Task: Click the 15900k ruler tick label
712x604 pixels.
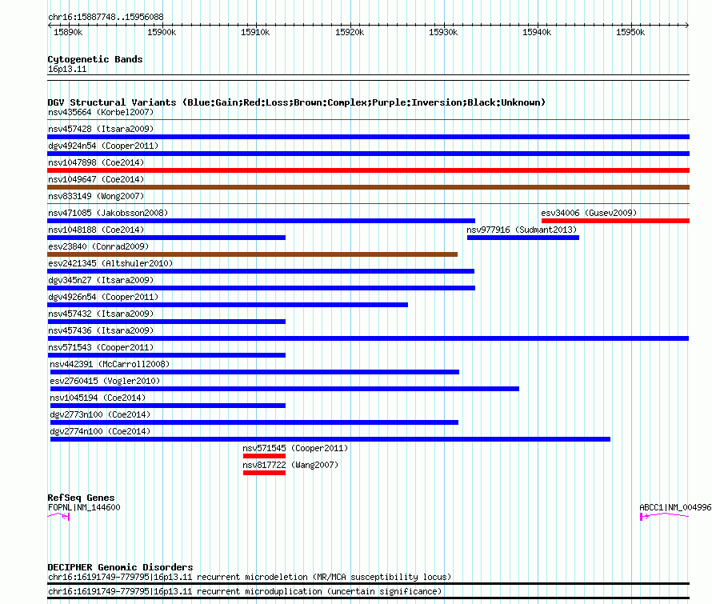Action: 162,32
